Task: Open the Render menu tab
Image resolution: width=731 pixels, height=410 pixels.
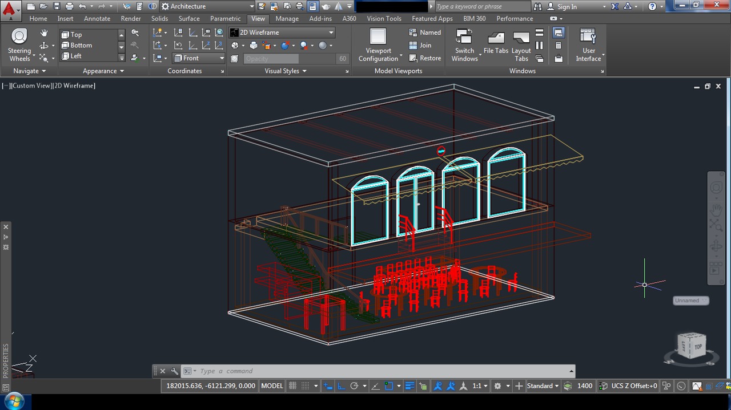Action: 131,18
